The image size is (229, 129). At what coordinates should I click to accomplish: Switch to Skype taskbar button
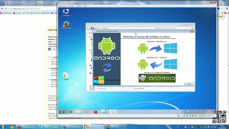point(49,127)
